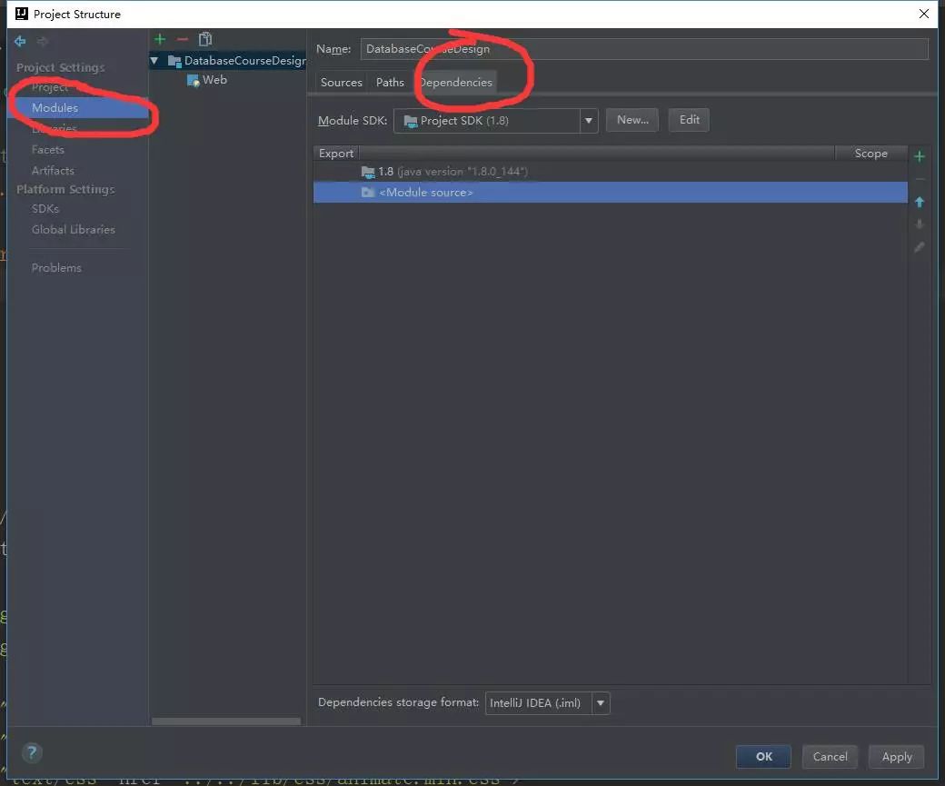945x786 pixels.
Task: Open Global Libraries settings
Action: pos(74,230)
